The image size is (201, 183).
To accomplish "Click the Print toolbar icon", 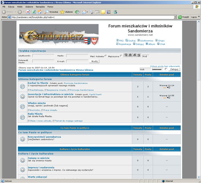I will tap(91, 12).
